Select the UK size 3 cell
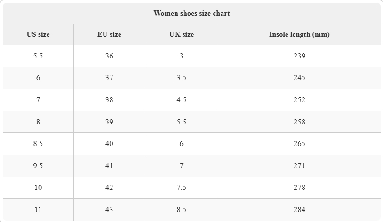 (182, 56)
